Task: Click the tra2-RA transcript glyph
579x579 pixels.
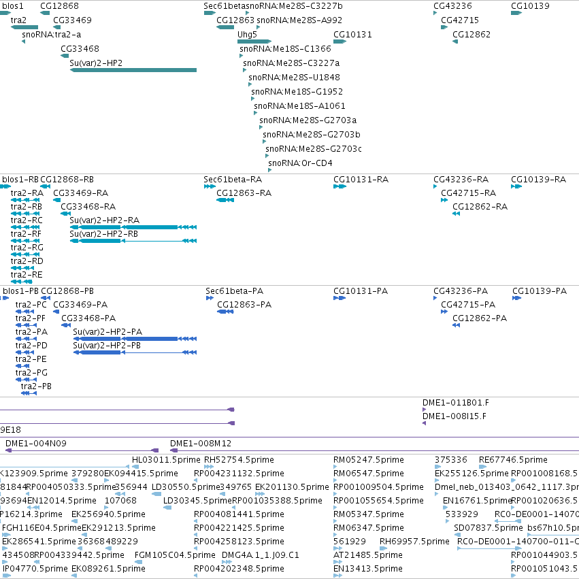Action: point(25,200)
